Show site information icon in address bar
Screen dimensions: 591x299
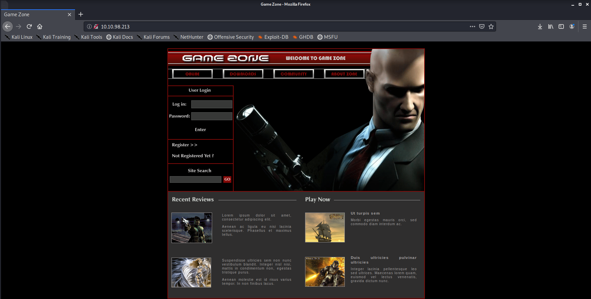(89, 26)
